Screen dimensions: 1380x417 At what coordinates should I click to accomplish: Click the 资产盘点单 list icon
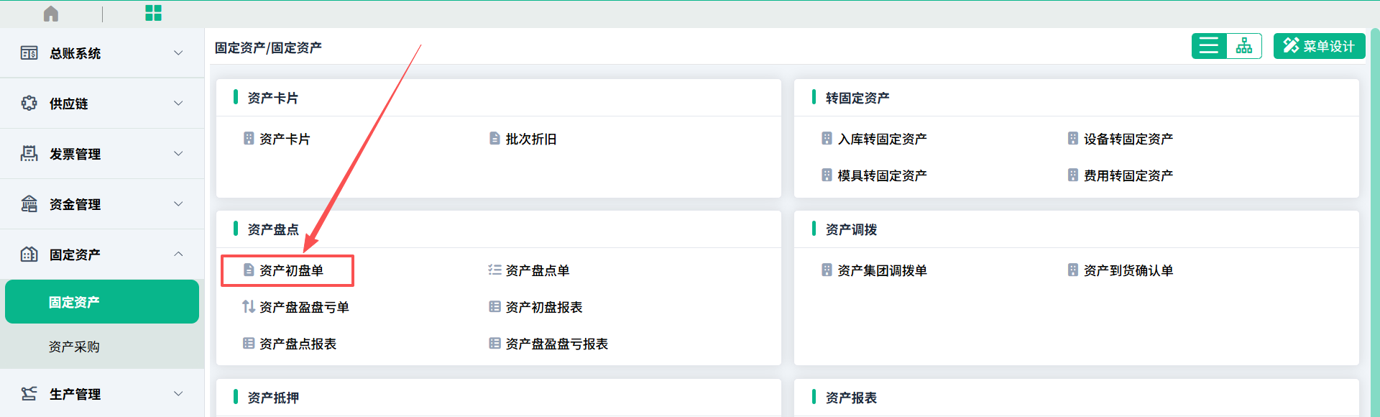pos(494,270)
